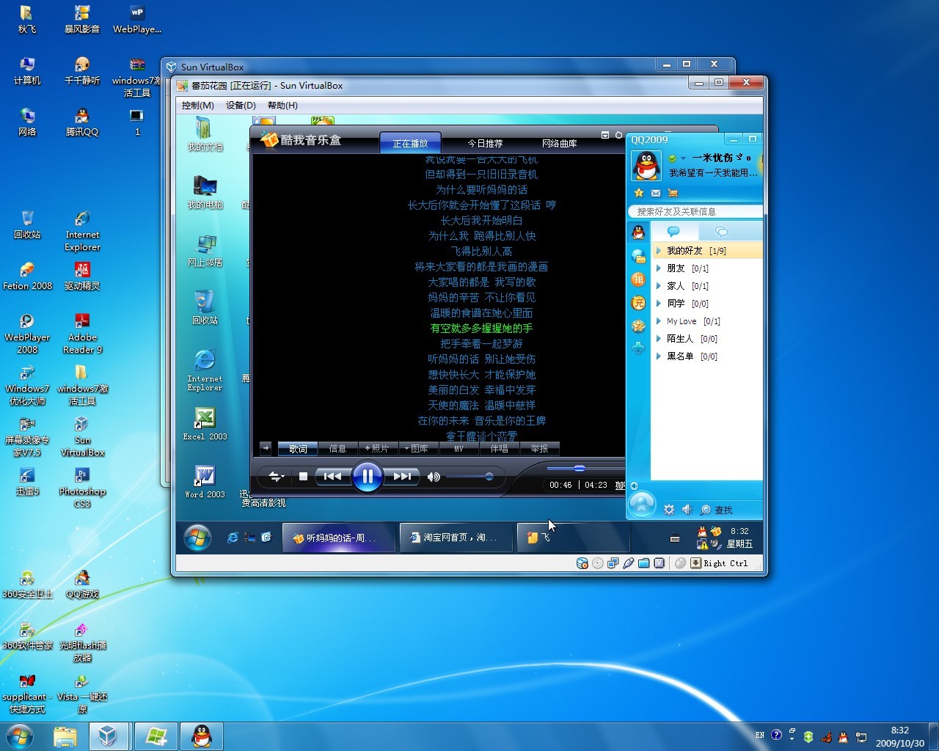Viewport: 939px width, 751px height.
Task: Open the QQ online status dropdown
Action: point(677,158)
